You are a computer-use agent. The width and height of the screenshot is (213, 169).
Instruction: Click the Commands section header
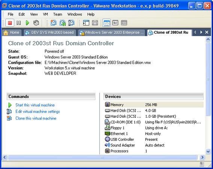tap(51, 97)
